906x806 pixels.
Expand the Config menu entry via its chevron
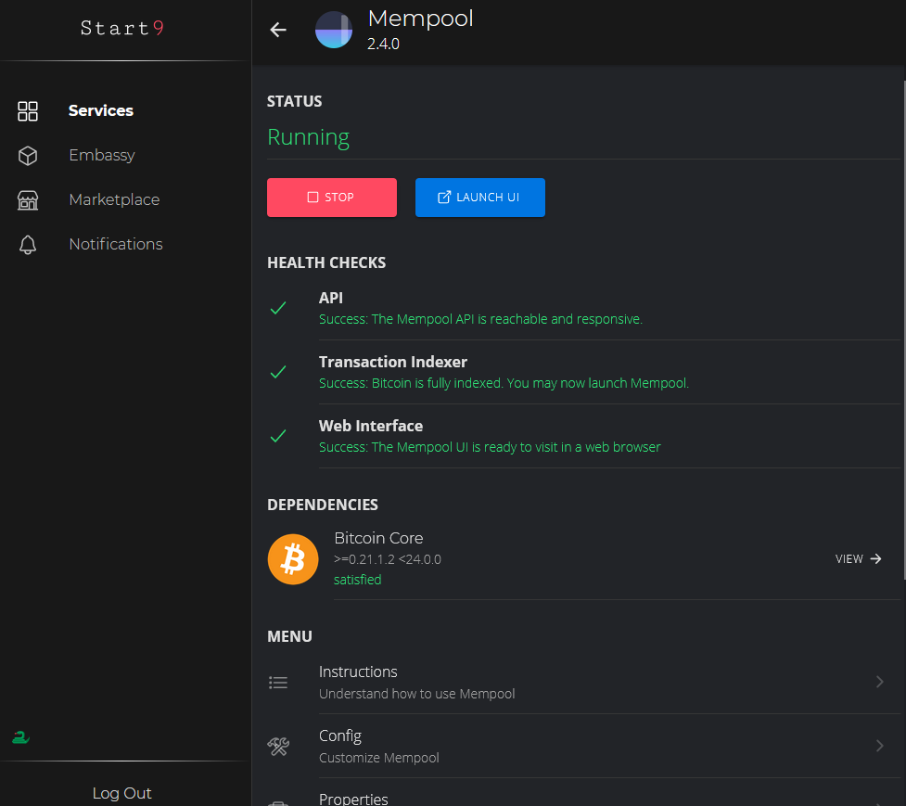pyautogui.click(x=879, y=746)
